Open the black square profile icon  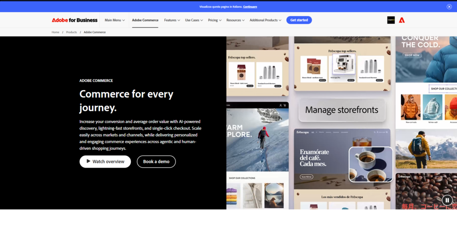pyautogui.click(x=391, y=20)
